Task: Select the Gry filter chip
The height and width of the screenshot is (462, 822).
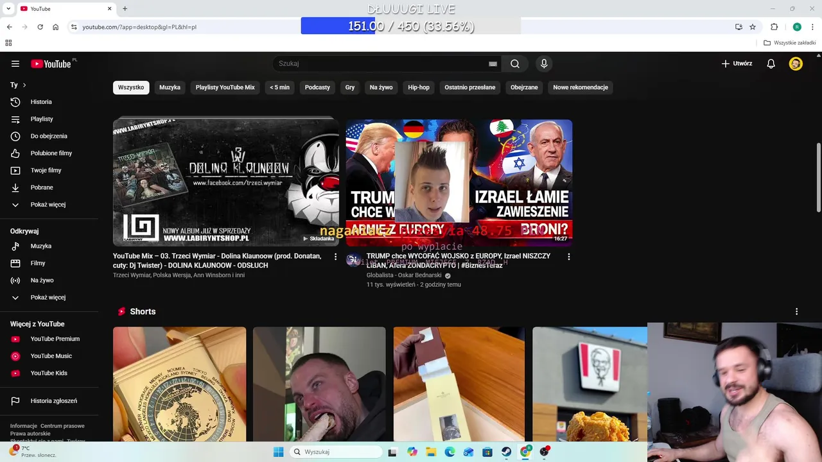Action: pos(350,87)
